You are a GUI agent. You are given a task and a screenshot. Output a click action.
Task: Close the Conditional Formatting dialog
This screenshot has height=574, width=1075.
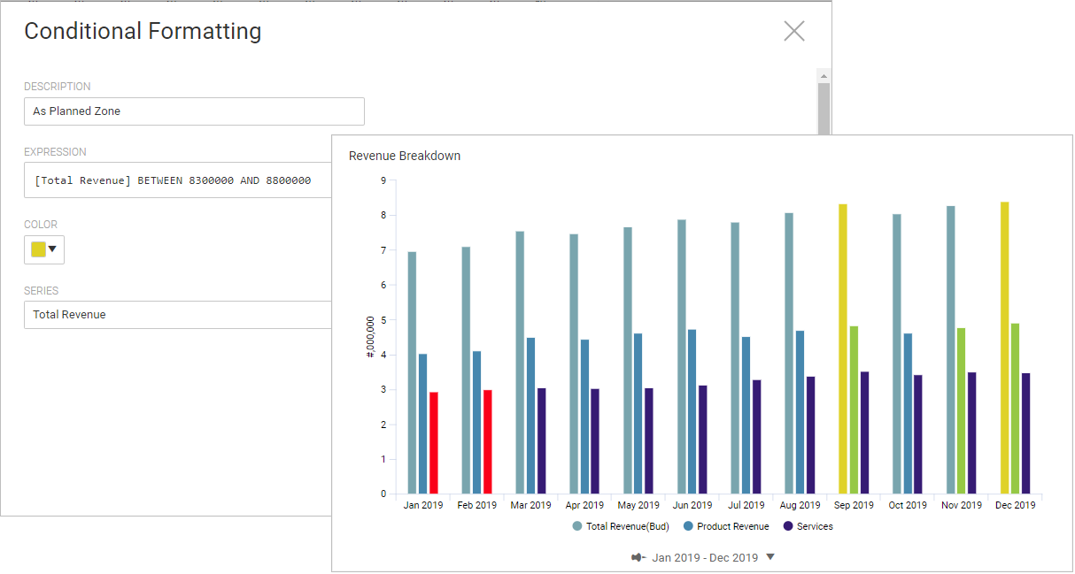pyautogui.click(x=794, y=31)
